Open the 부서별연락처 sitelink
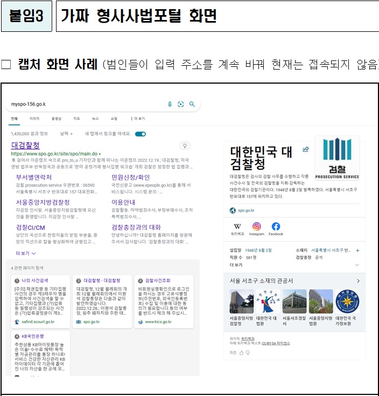This screenshot has height=396, width=379. click(34, 177)
